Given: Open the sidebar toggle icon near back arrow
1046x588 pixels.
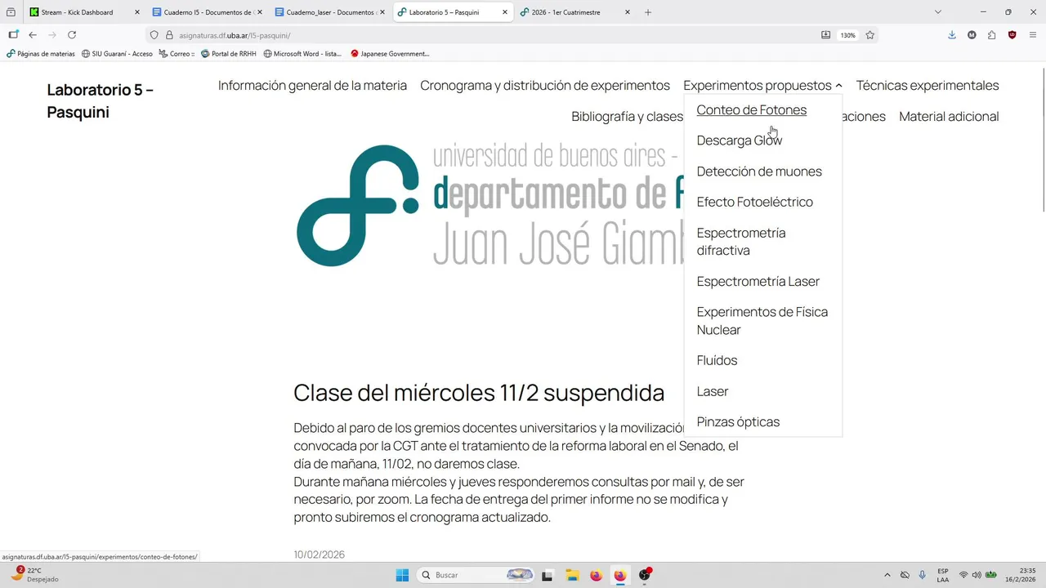Looking at the screenshot, I should 13,35.
